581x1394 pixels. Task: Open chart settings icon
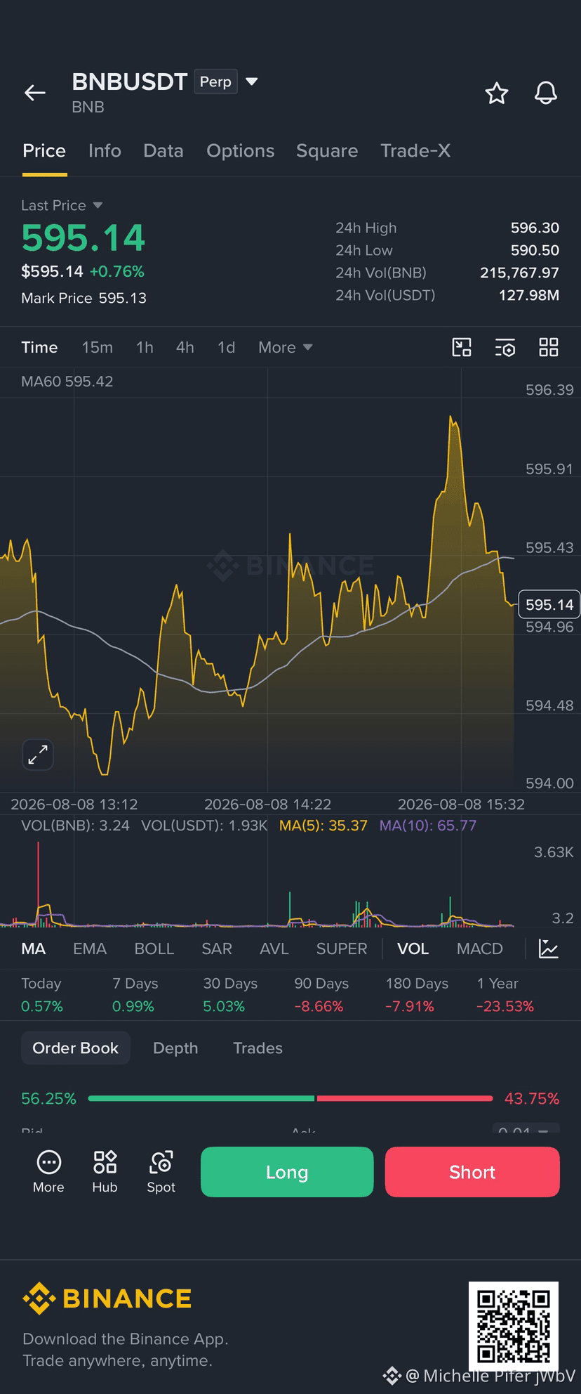(x=505, y=347)
